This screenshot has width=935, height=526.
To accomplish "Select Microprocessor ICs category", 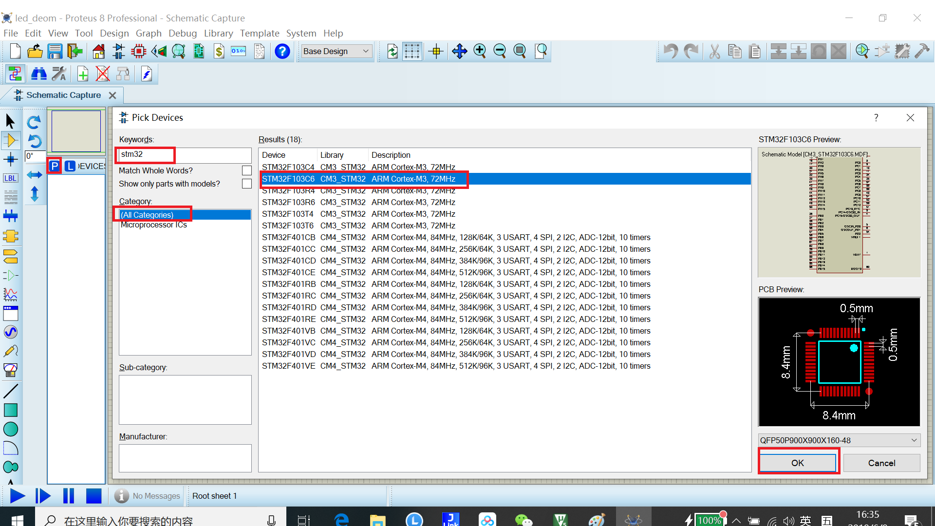I will tap(154, 225).
